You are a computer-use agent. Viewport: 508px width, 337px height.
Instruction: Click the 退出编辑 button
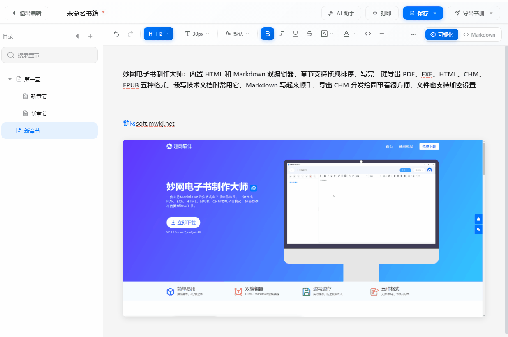coord(26,13)
